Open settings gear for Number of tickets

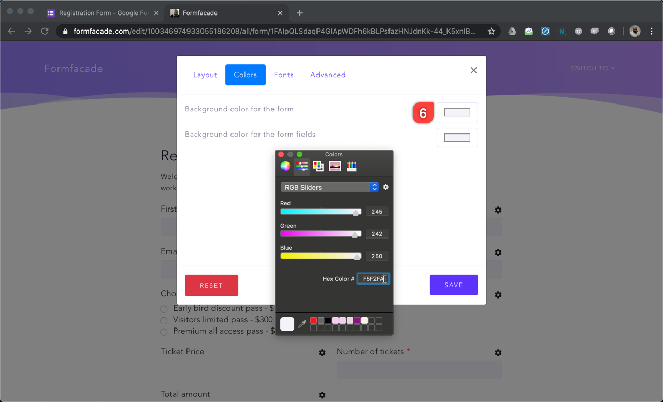[498, 353]
